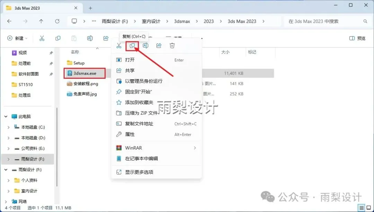Choose 显示更多选项

click(157, 172)
